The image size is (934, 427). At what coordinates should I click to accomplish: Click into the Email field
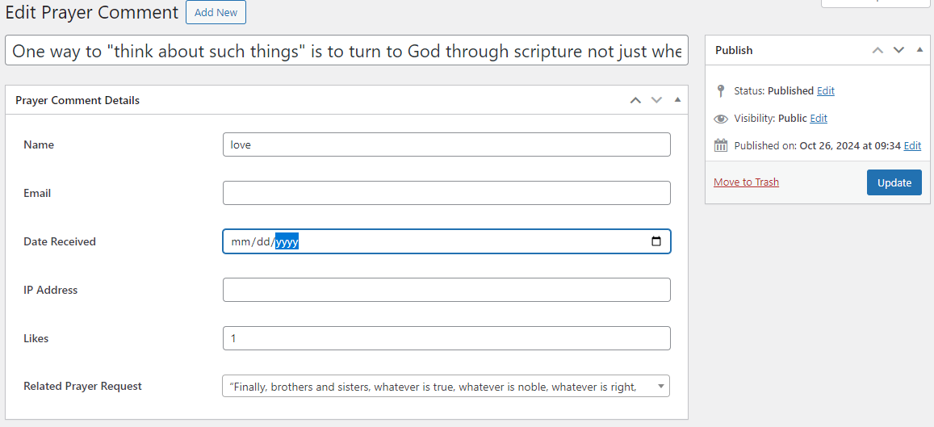tap(446, 193)
